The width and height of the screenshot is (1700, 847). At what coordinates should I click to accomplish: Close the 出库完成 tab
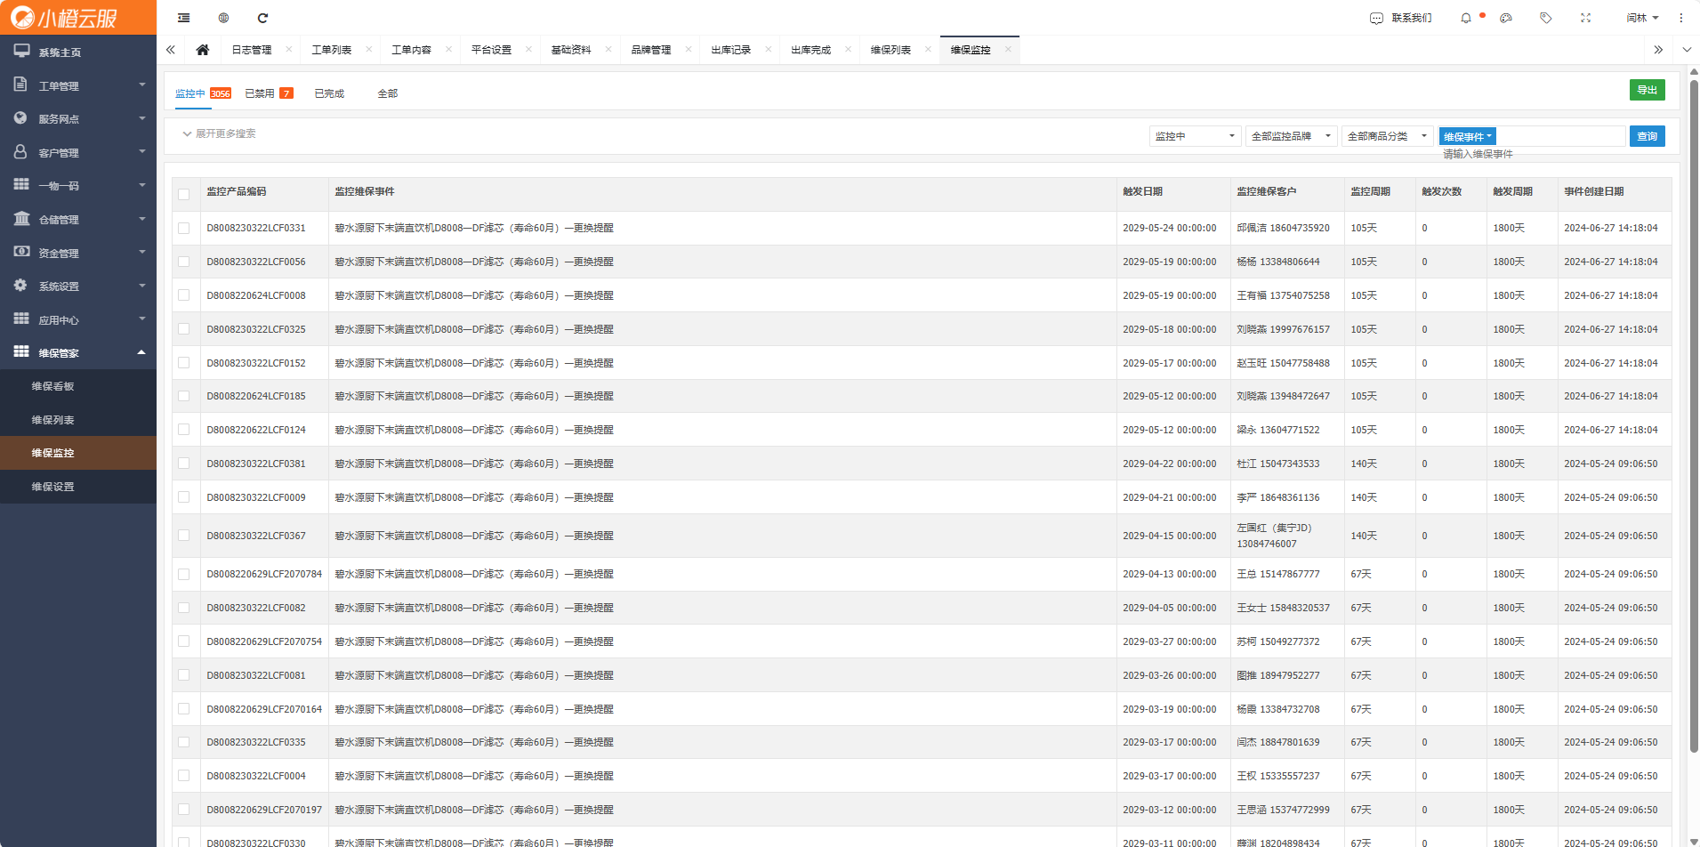[x=848, y=49]
